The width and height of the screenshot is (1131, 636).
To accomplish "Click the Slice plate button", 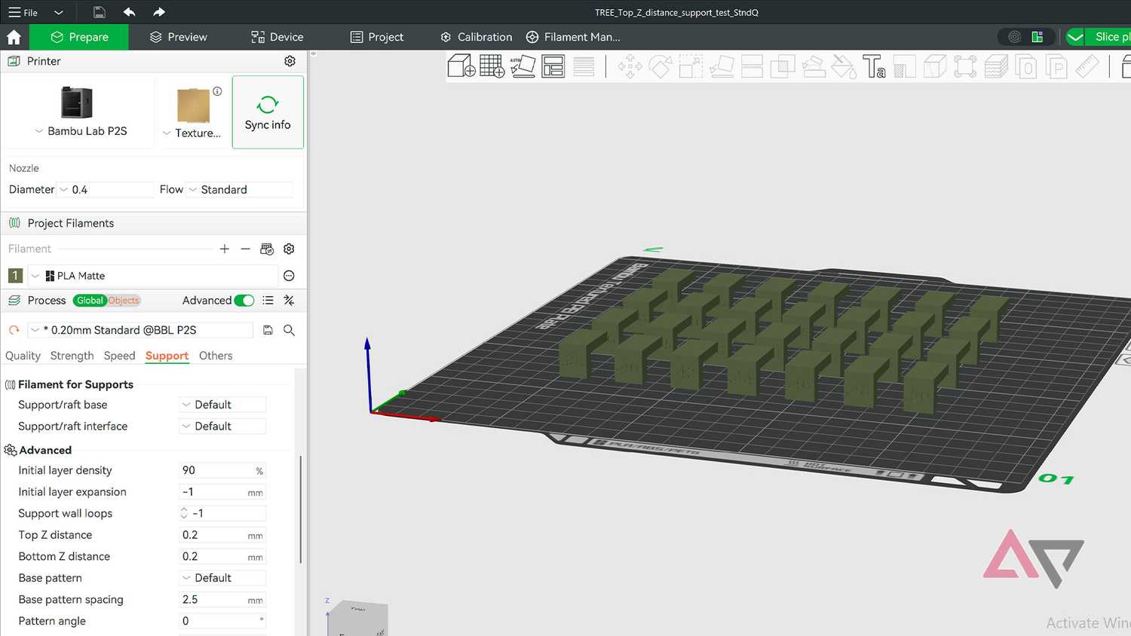I will click(1108, 37).
